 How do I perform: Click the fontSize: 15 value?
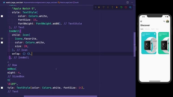(35, 20)
